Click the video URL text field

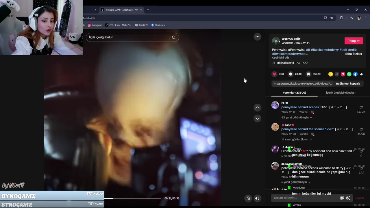302,83
